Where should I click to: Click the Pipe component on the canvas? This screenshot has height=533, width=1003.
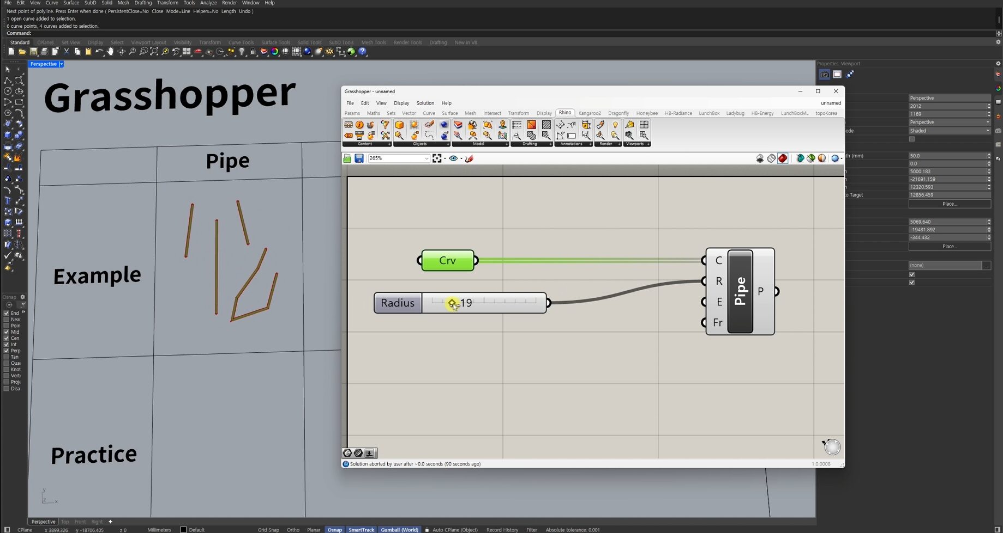click(x=740, y=291)
